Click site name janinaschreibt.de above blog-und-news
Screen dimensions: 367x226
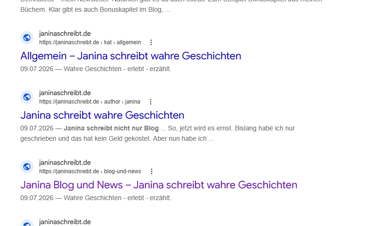click(65, 162)
